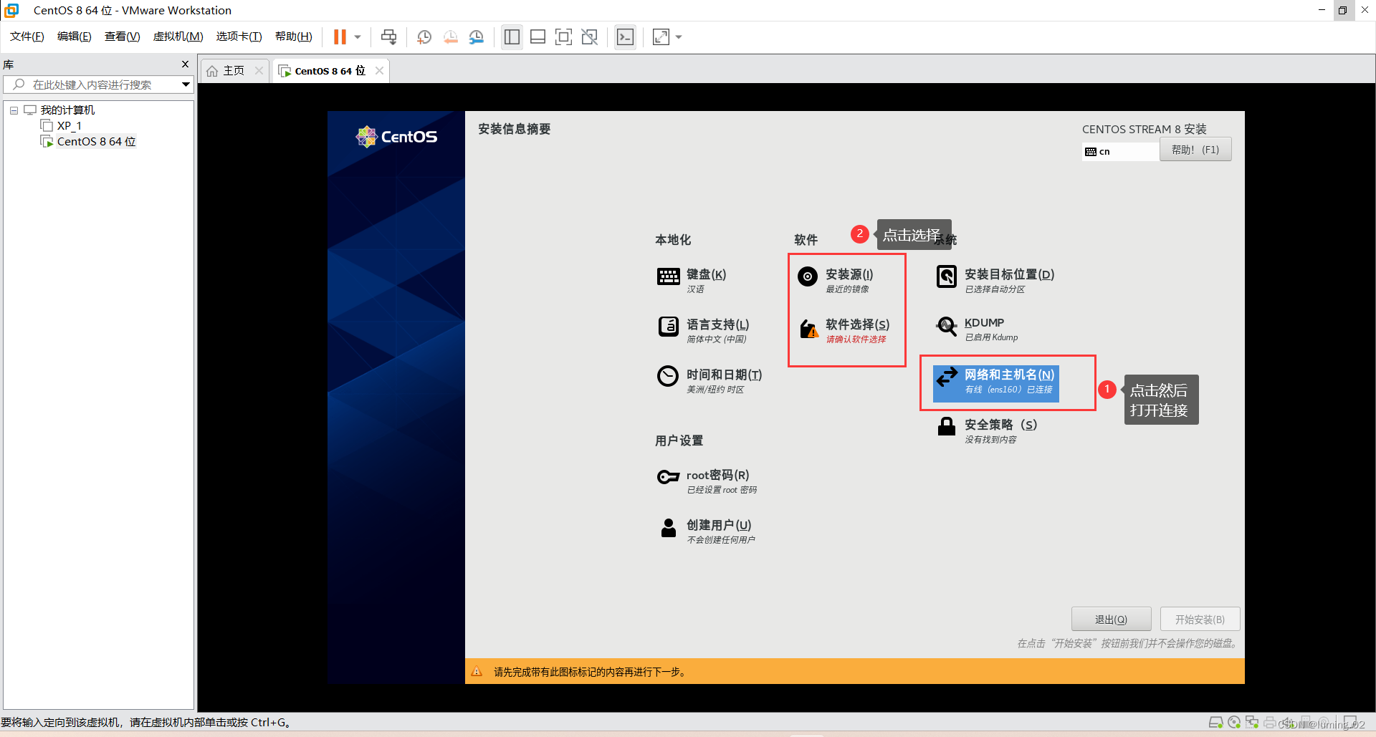Collapse the 我的计算机 tree node

(14, 110)
